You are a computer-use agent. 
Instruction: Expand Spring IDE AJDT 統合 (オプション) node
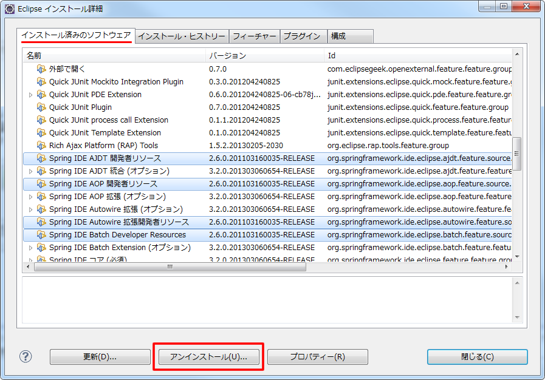[30, 171]
